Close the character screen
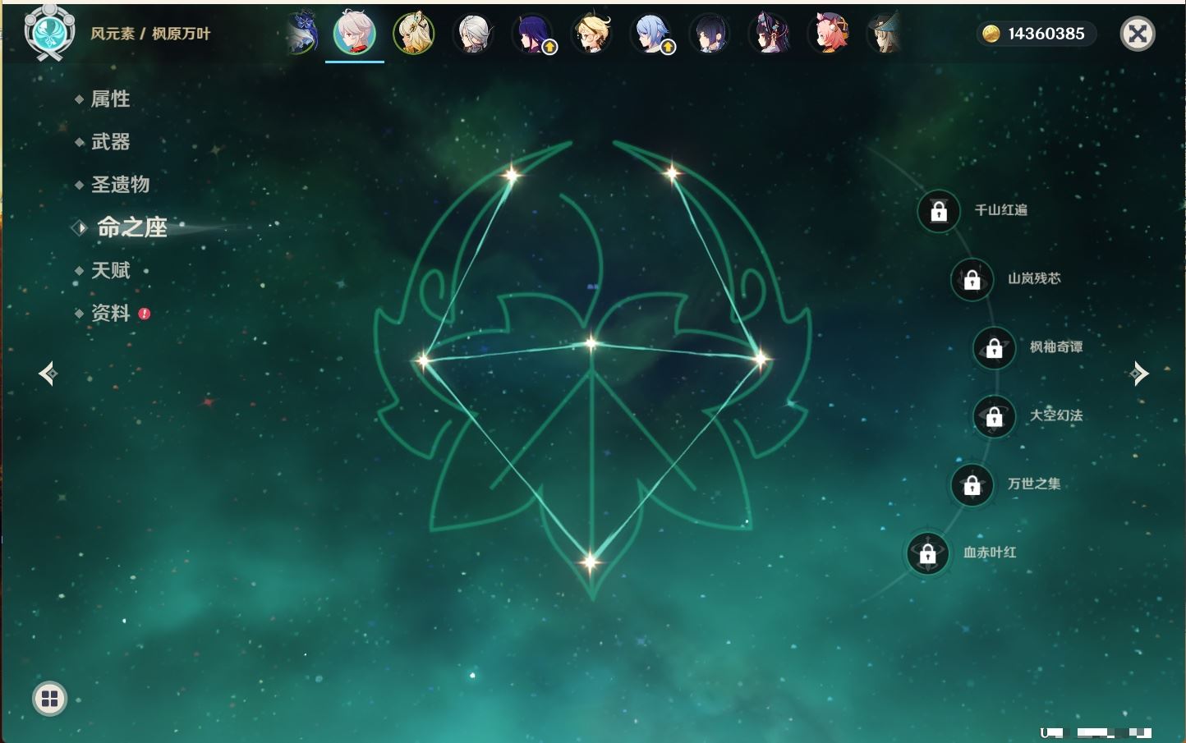This screenshot has width=1186, height=743. [x=1138, y=34]
